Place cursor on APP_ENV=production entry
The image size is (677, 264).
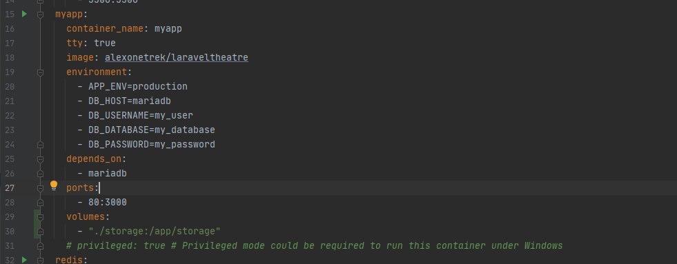tap(138, 86)
